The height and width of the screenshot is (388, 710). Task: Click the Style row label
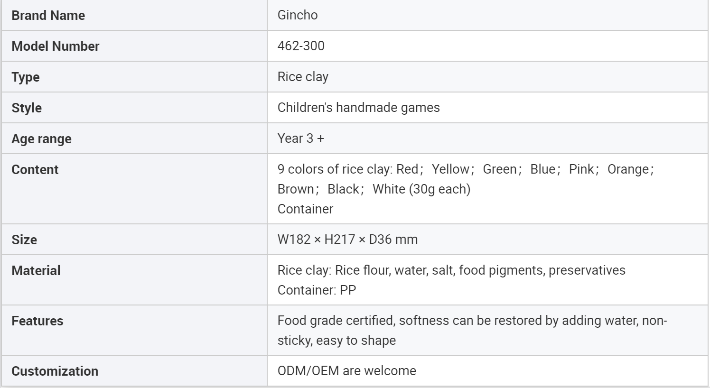point(27,108)
